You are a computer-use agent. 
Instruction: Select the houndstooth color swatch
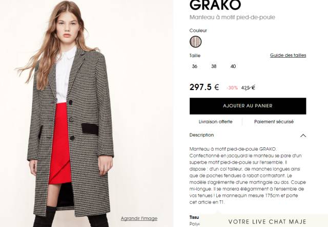pos(196,42)
